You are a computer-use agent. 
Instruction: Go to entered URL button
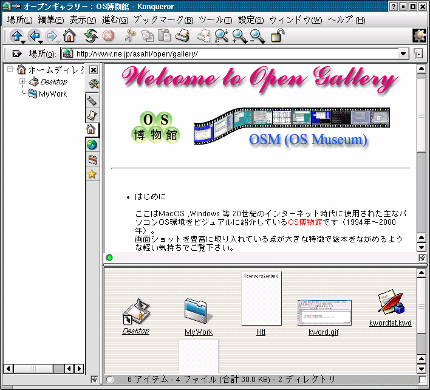tap(418, 53)
